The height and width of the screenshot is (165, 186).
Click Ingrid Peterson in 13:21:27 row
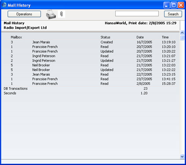click(x=44, y=61)
